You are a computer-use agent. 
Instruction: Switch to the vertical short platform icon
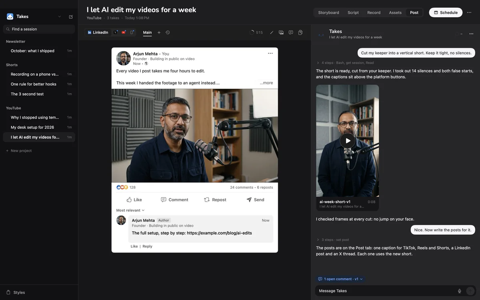click(132, 32)
